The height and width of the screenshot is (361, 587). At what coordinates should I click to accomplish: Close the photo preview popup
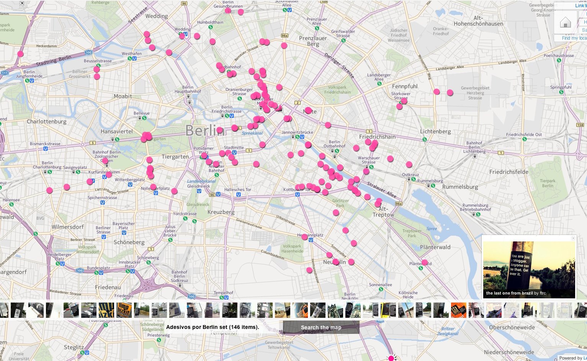[573, 238]
